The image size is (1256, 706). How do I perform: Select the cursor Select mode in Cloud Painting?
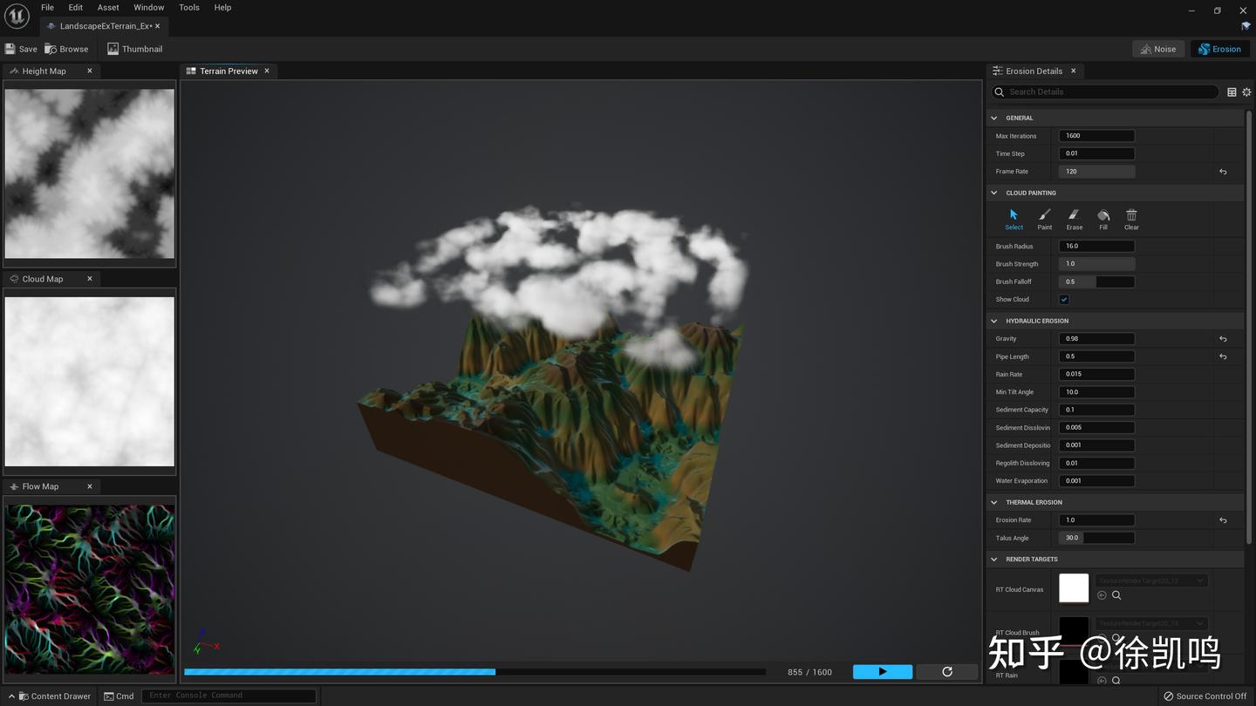coord(1014,218)
